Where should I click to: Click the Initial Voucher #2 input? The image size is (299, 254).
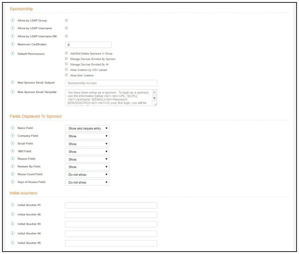(x=111, y=215)
